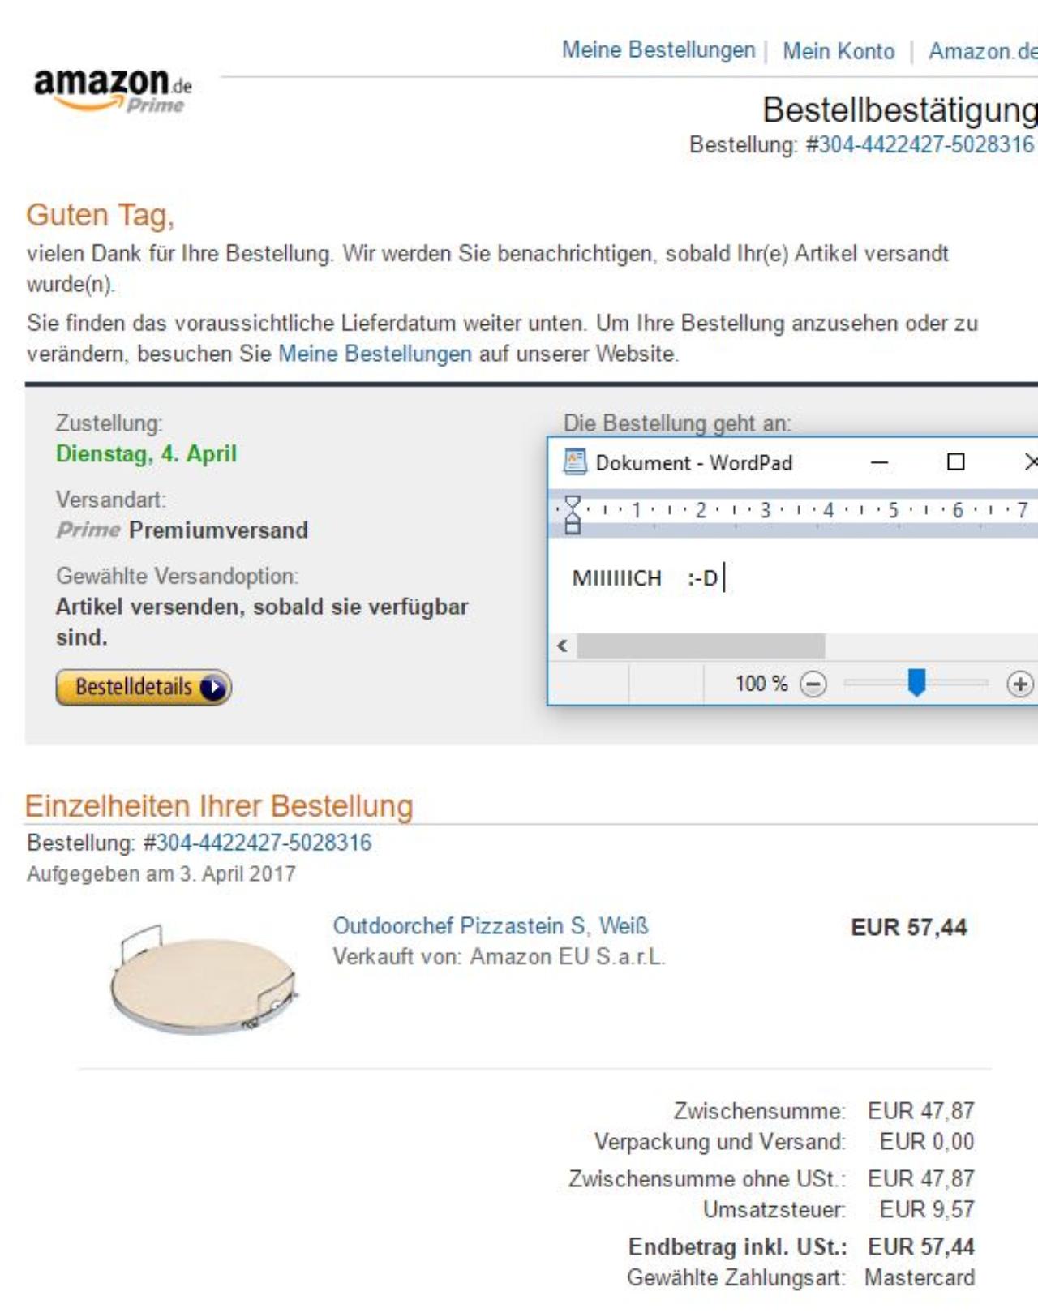The image size is (1038, 1313).
Task: Open order number link under Bestellbestätigung
Action: (927, 144)
